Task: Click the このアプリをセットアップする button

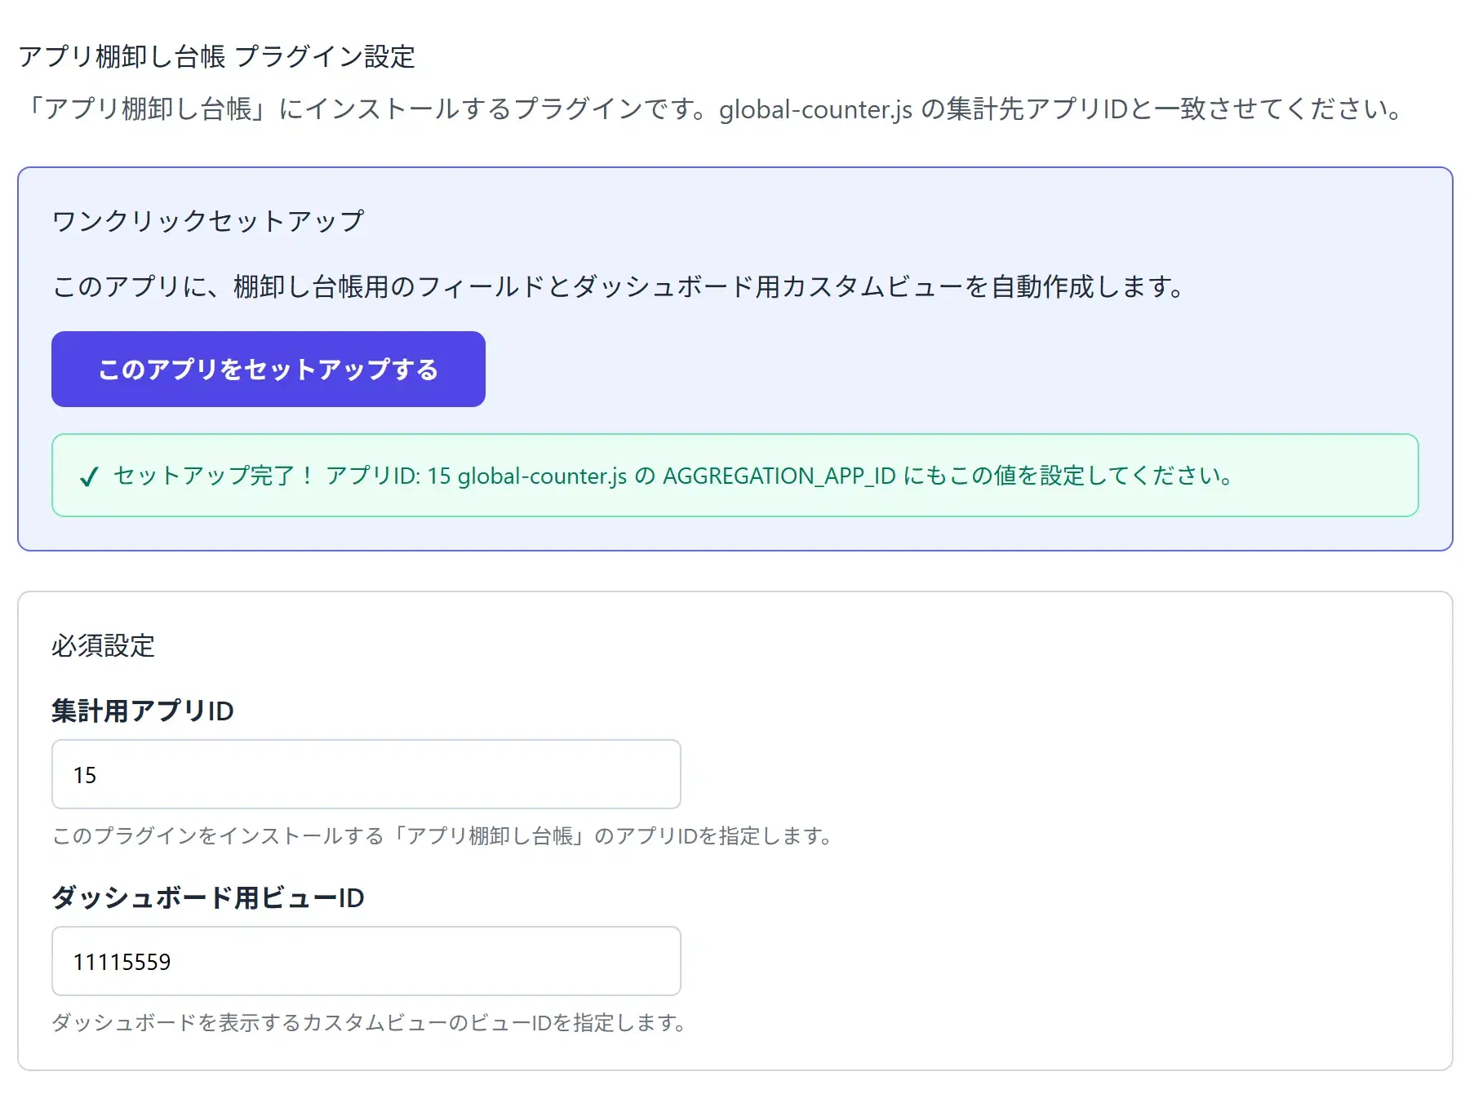Action: click(268, 369)
